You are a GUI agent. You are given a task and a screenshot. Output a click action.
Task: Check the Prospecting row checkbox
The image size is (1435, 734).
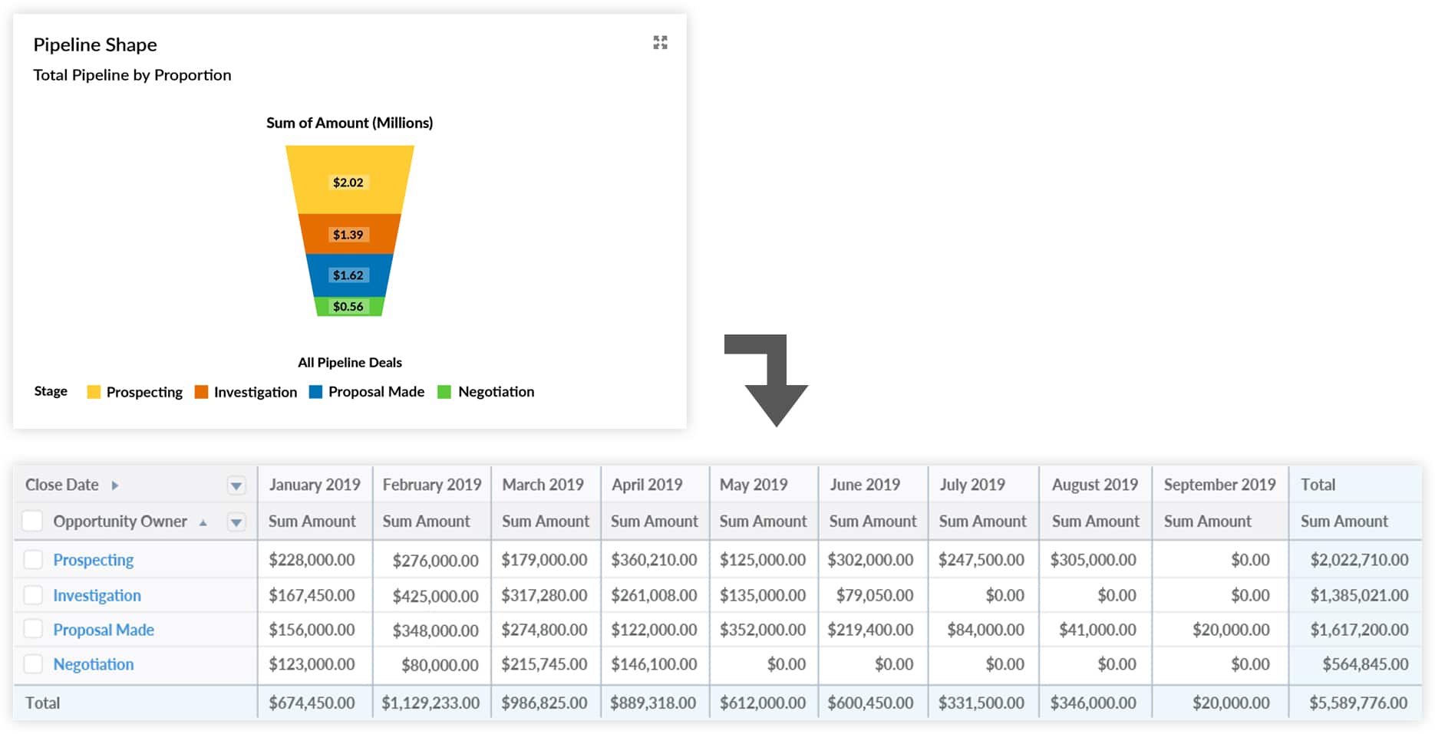click(x=33, y=560)
